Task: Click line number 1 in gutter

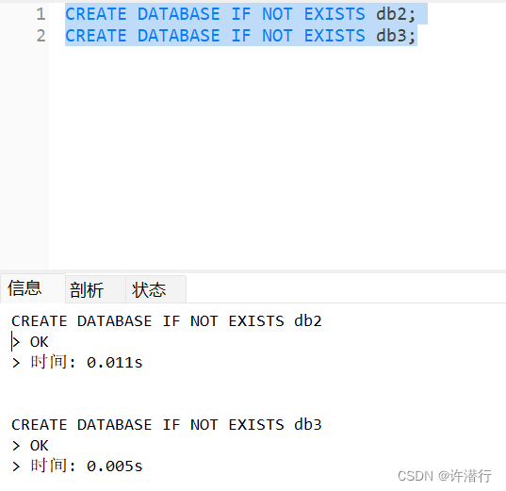Action: coord(41,14)
